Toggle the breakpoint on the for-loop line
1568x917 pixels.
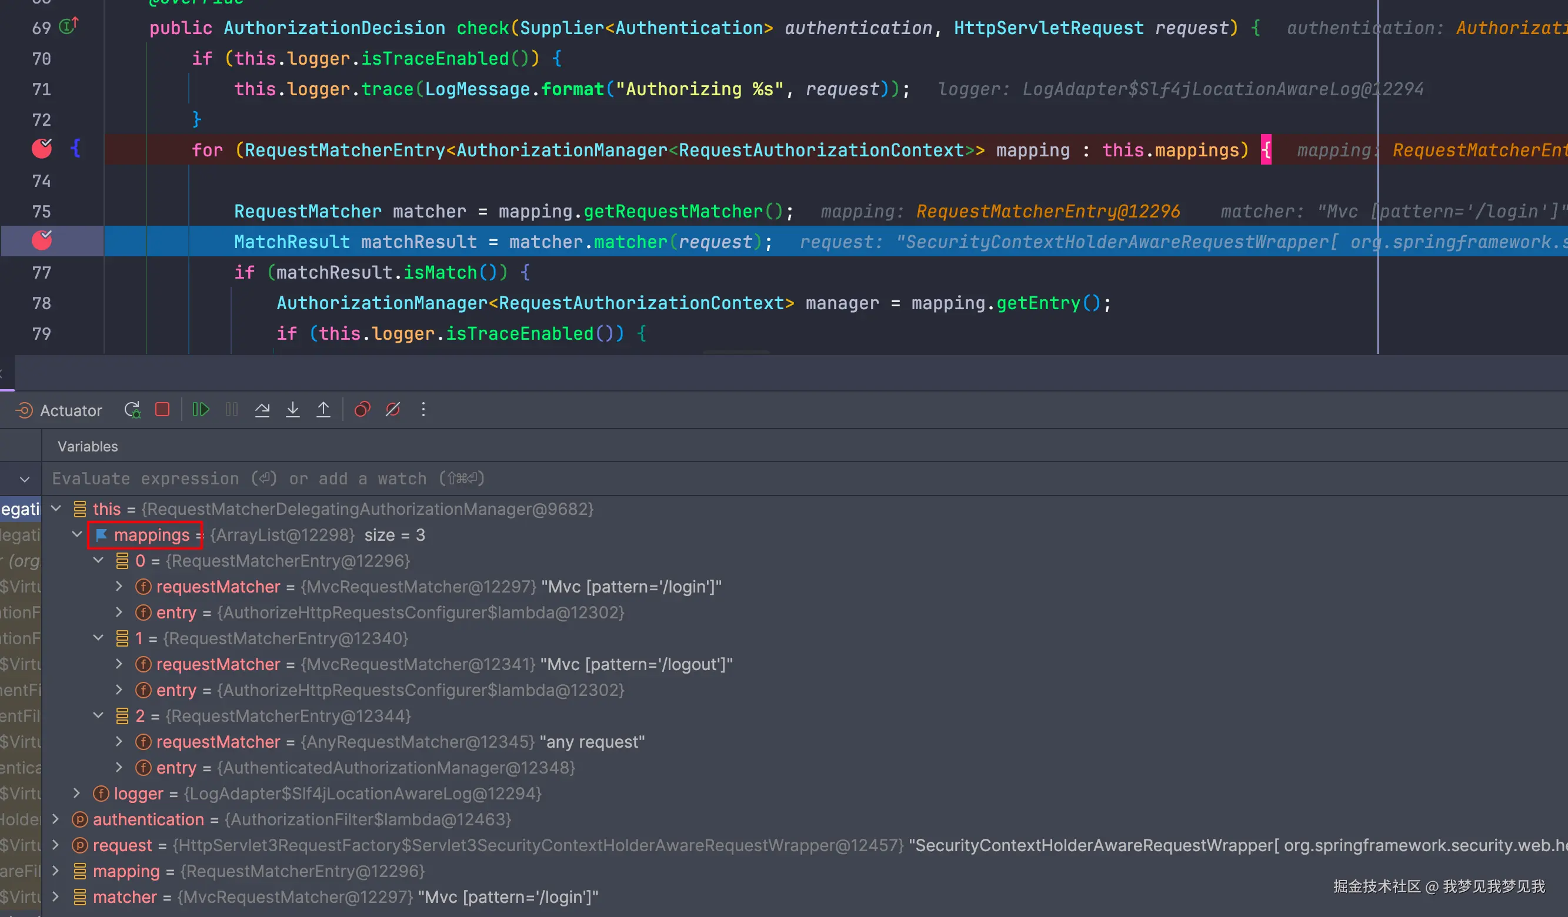[42, 149]
